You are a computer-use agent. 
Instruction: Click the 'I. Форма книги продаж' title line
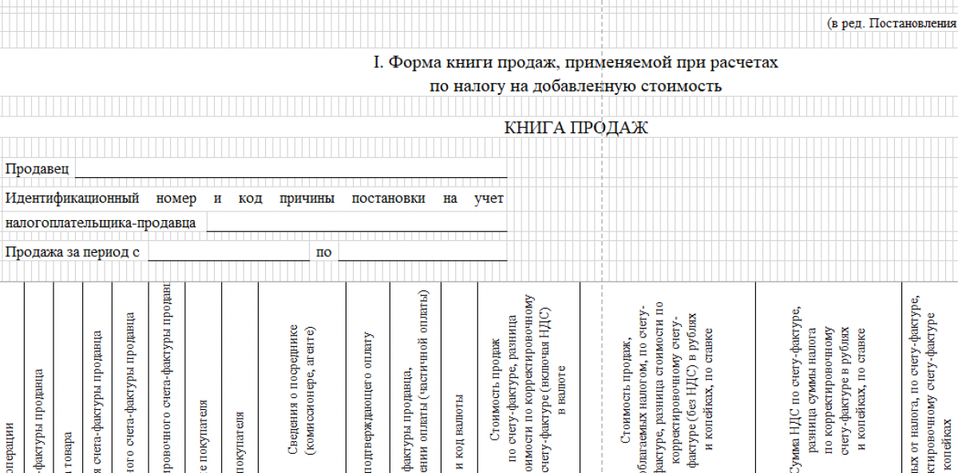point(576,62)
